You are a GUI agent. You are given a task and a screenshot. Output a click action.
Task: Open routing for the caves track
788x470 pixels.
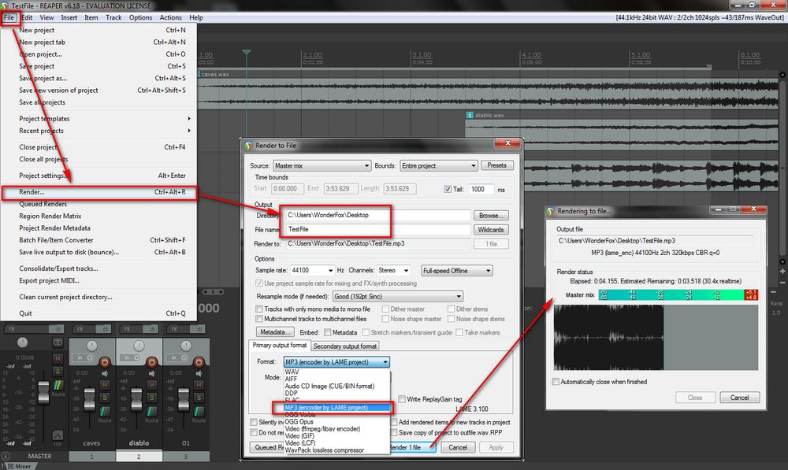105,411
